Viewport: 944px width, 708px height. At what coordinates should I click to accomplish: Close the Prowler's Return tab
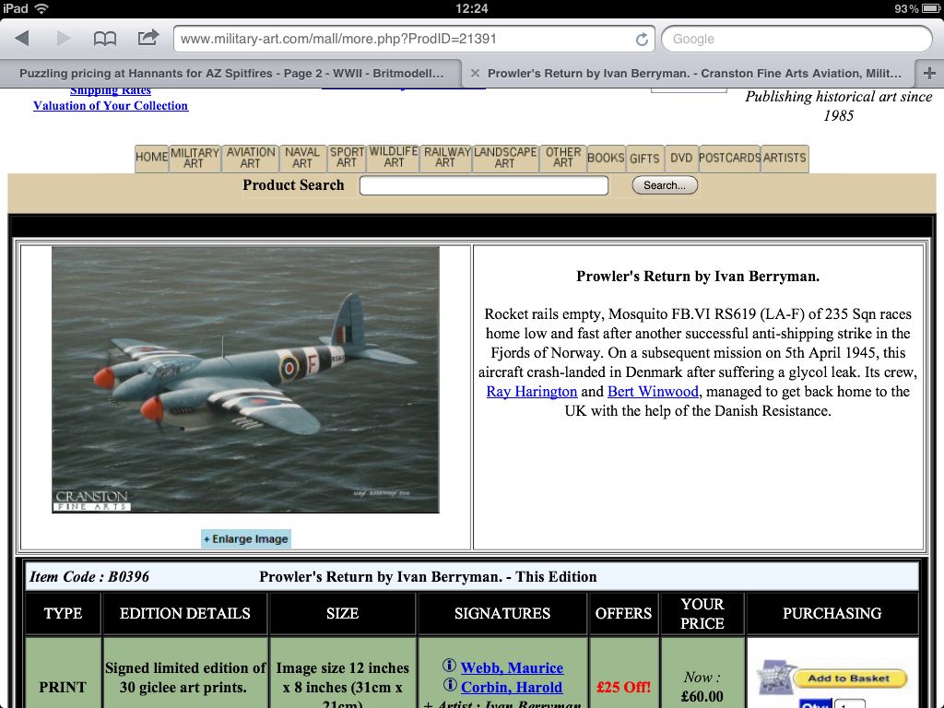tap(475, 73)
